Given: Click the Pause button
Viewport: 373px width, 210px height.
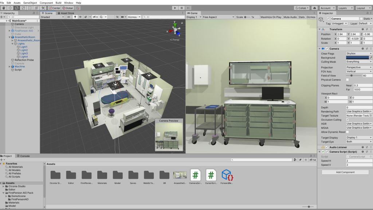Looking at the screenshot, I should [181, 8].
